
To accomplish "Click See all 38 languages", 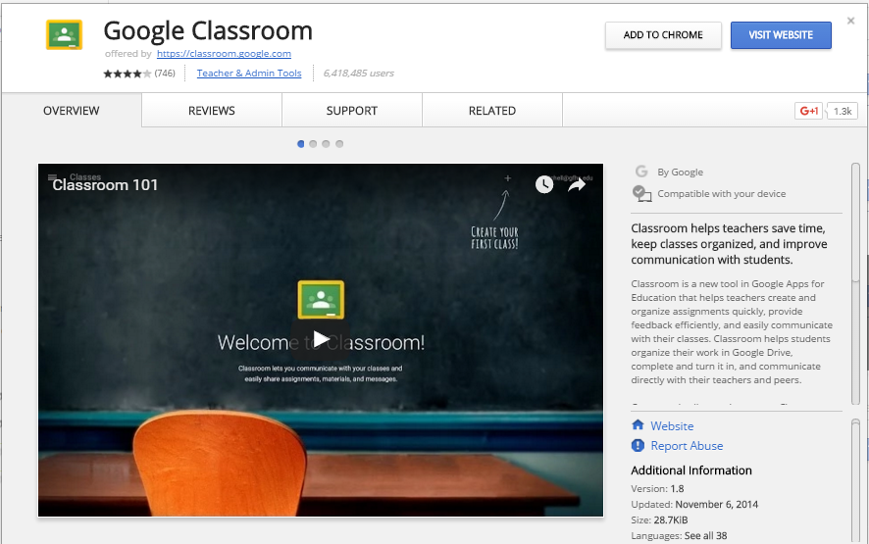I will click(705, 536).
